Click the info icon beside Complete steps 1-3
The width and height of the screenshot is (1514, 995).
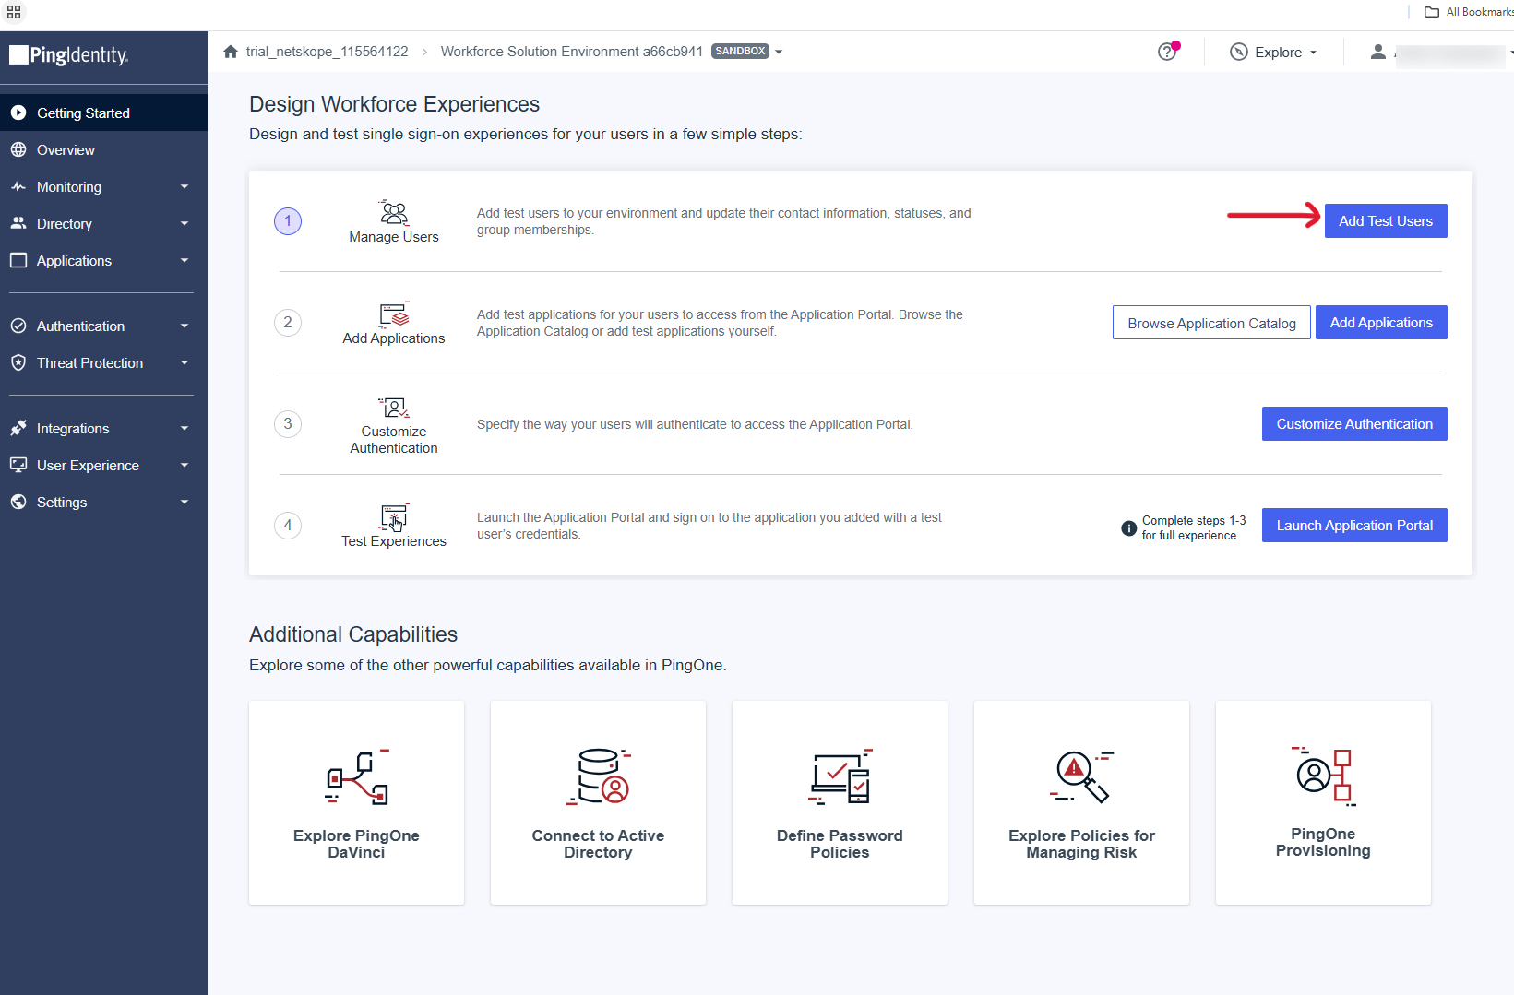pos(1128,528)
